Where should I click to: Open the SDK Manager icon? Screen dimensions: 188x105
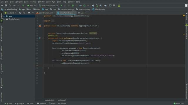click(100, 6)
